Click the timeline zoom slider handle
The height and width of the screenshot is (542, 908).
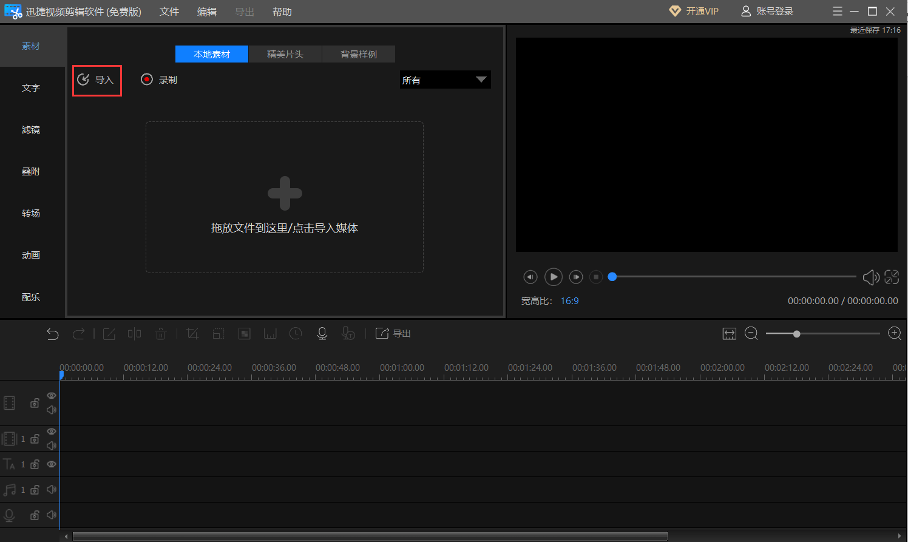click(x=796, y=334)
